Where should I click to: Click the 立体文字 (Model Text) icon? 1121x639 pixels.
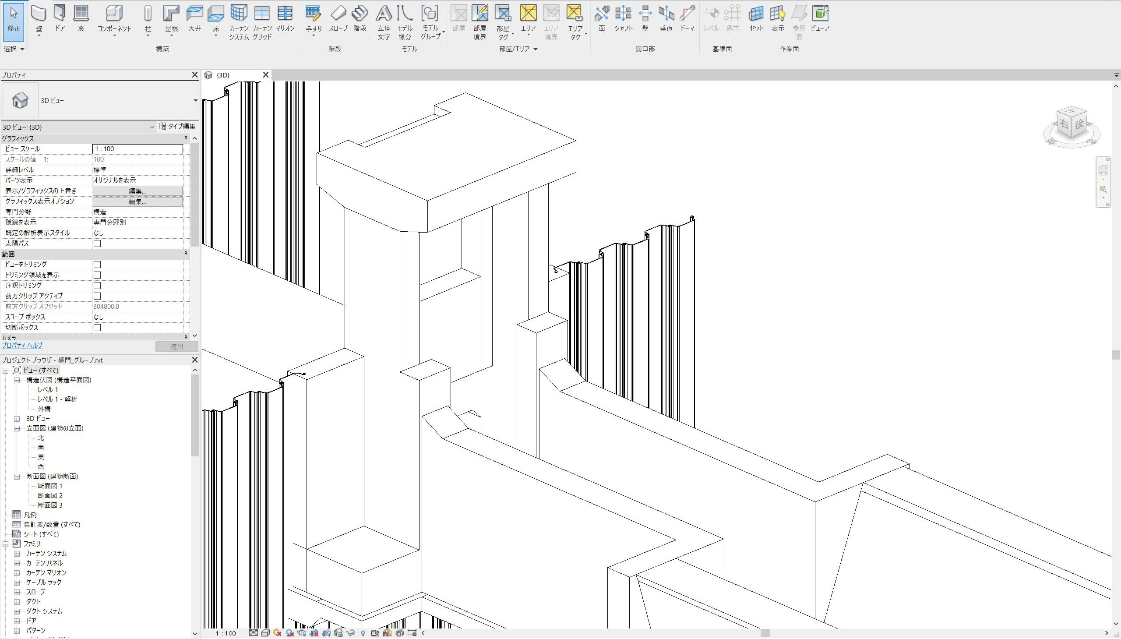pos(384,14)
